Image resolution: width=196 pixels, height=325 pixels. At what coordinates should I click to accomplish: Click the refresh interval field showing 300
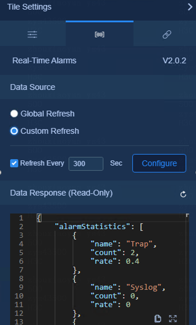[86, 164]
